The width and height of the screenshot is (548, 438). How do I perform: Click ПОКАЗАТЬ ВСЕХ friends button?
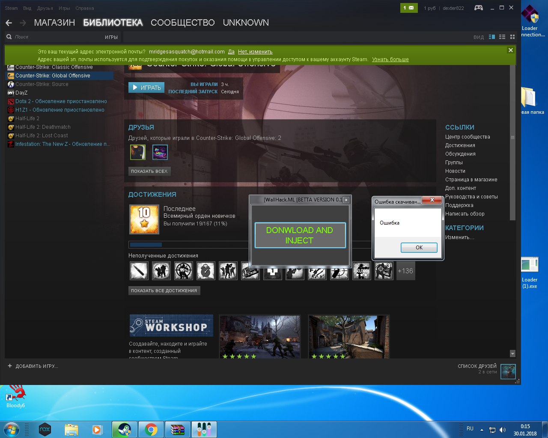(149, 171)
